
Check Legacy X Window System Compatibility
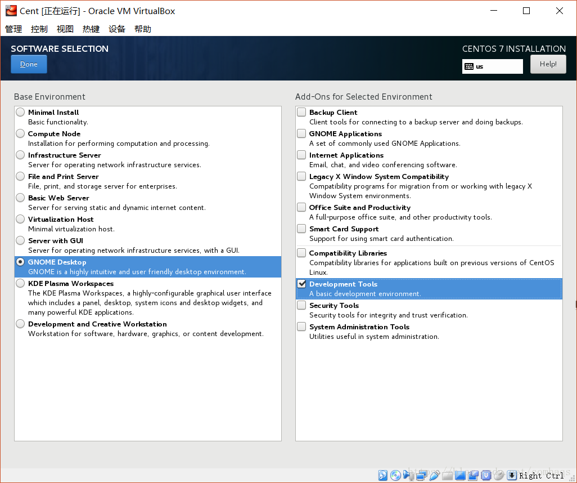click(x=301, y=176)
